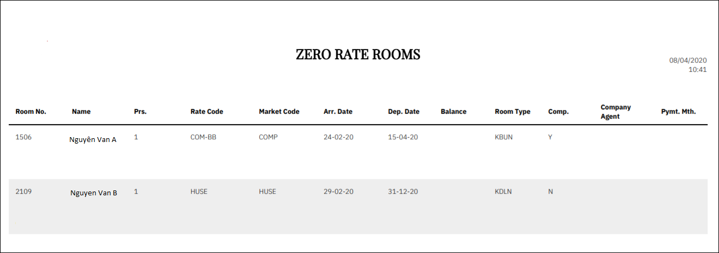
Task: Click the ZERO RATE ROOMS report title
Action: tap(358, 54)
